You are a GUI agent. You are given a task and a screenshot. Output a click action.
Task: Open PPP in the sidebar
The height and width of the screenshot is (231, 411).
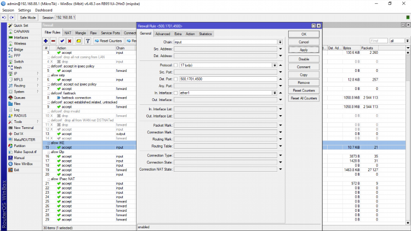[x=17, y=55]
